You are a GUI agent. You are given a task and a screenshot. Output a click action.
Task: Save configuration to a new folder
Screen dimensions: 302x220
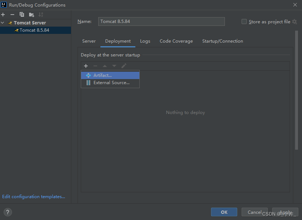click(31, 15)
